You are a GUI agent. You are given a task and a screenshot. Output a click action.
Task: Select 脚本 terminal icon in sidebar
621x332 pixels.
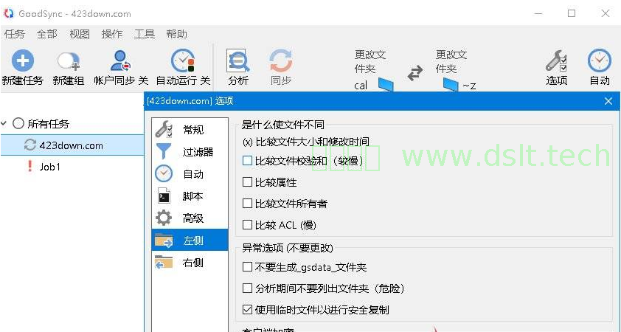coord(164,196)
